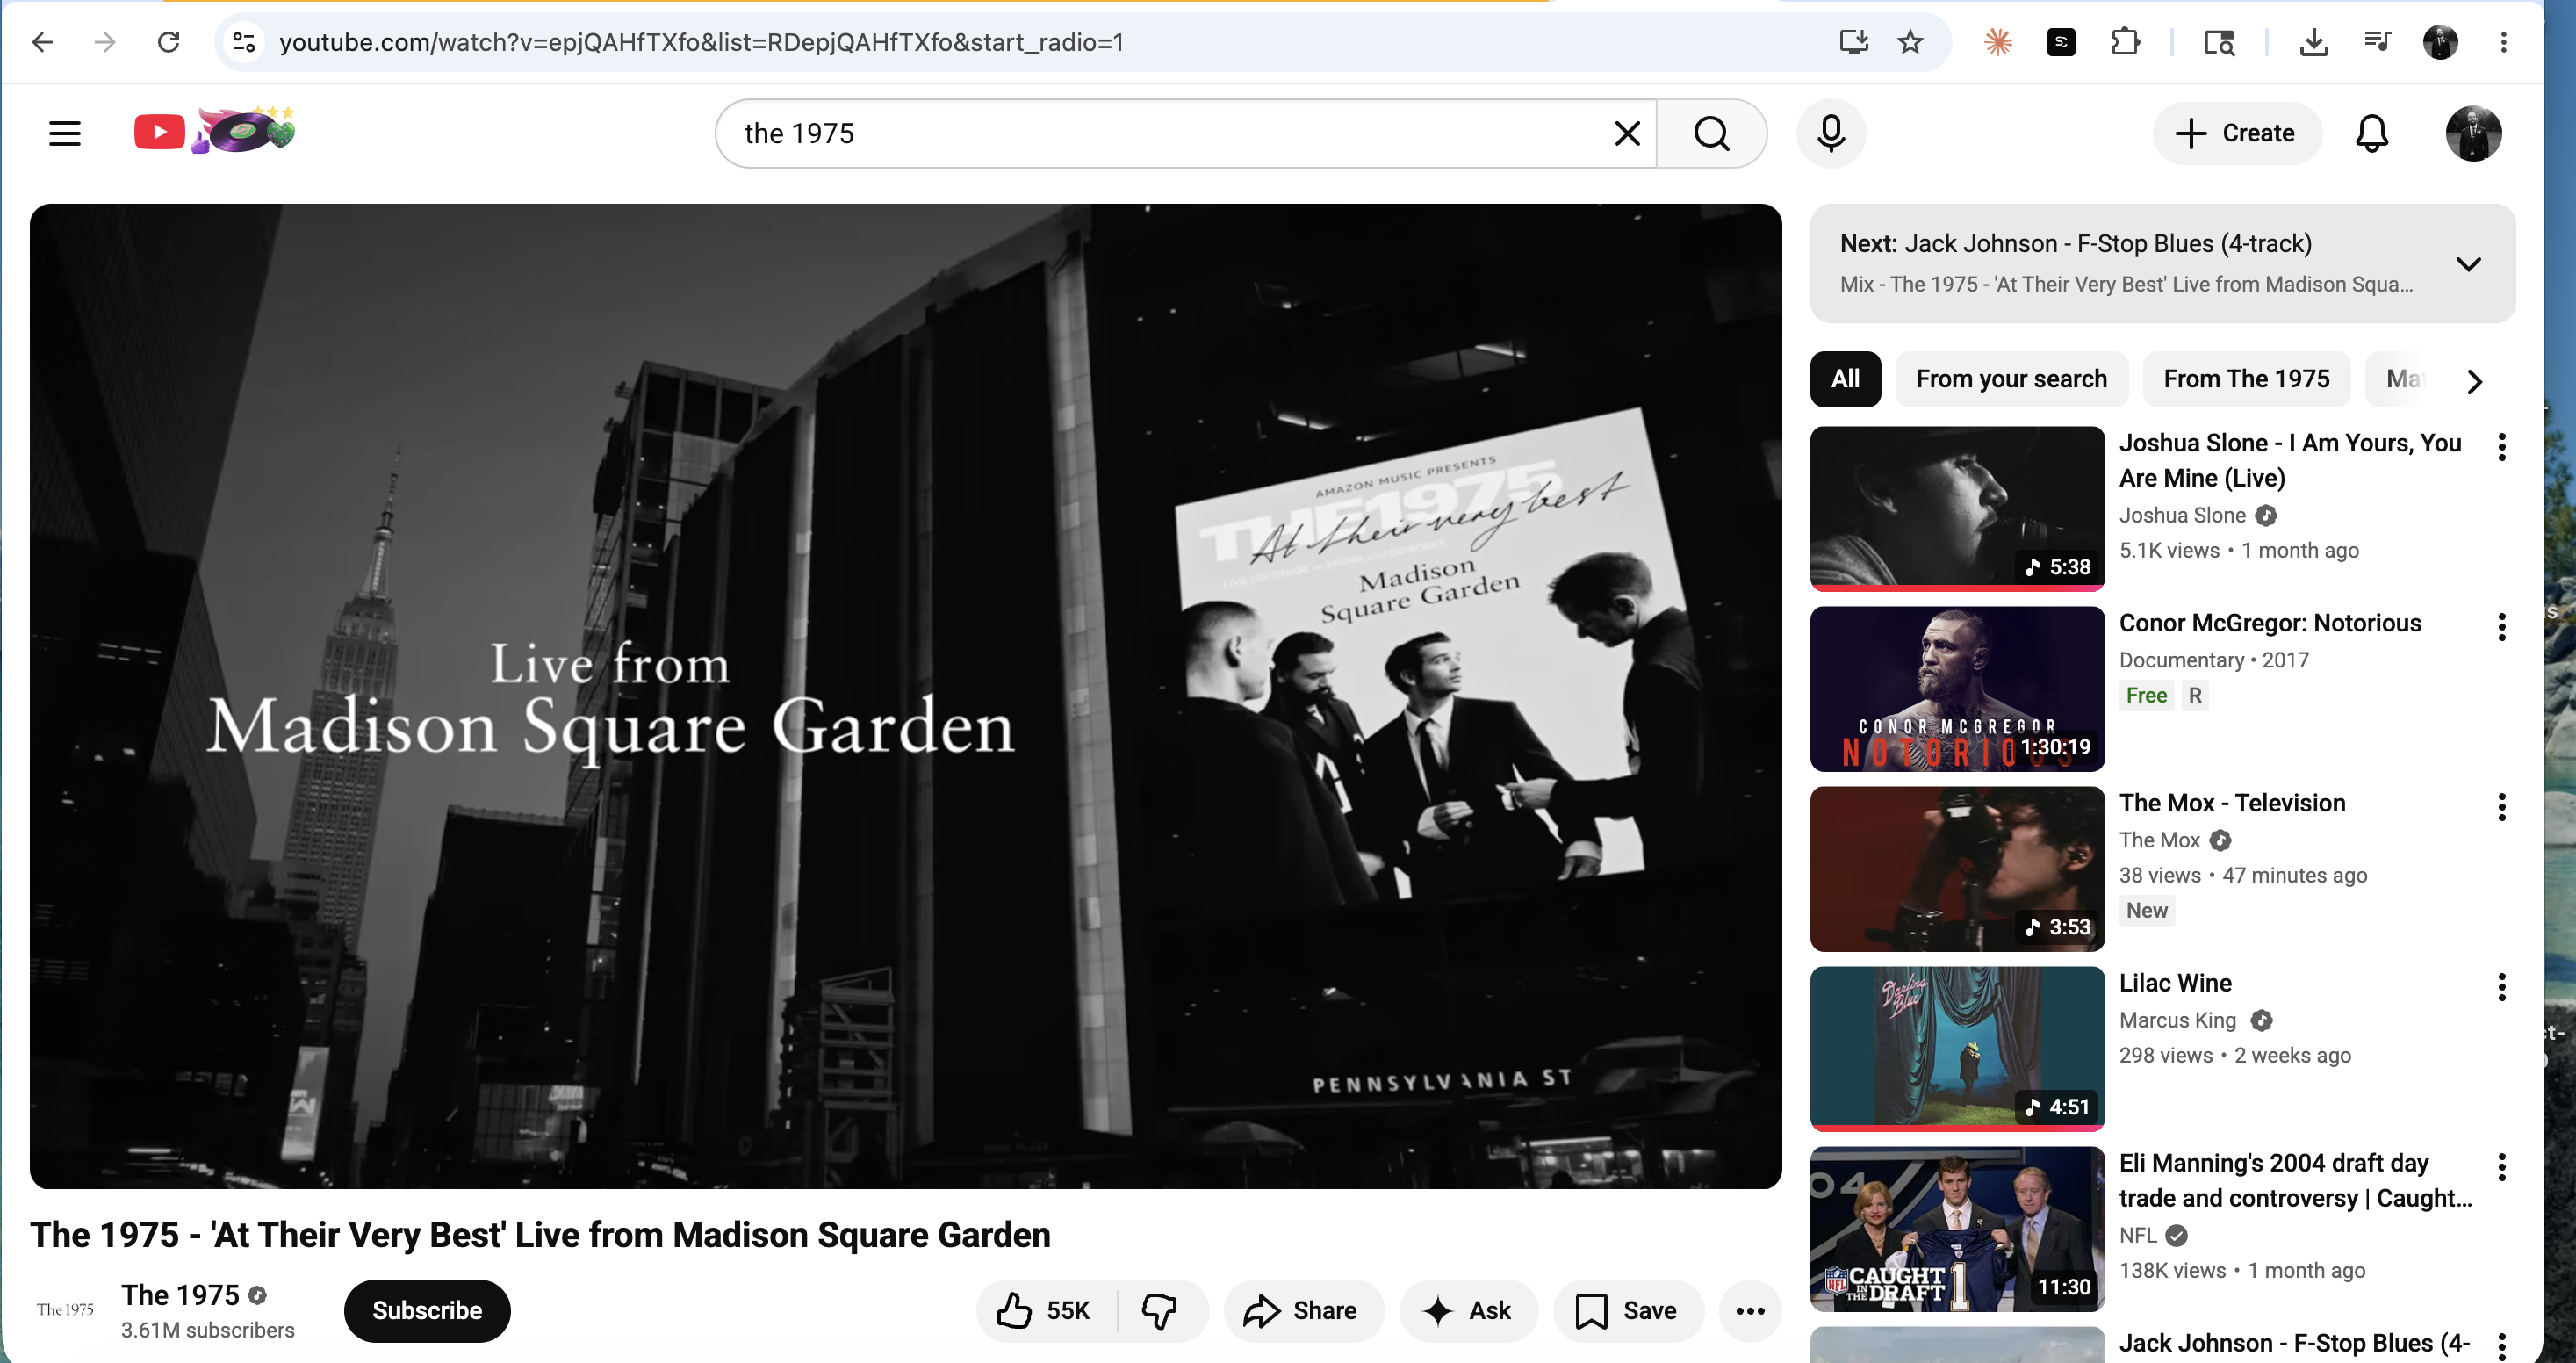Screen dimensions: 2576x1363
Task: Open options for Eli Manning's draft video
Action: coord(2501,1167)
